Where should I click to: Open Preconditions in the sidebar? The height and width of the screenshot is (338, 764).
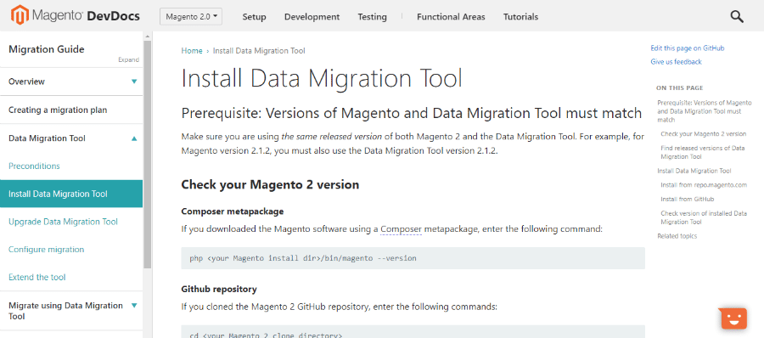(x=34, y=166)
